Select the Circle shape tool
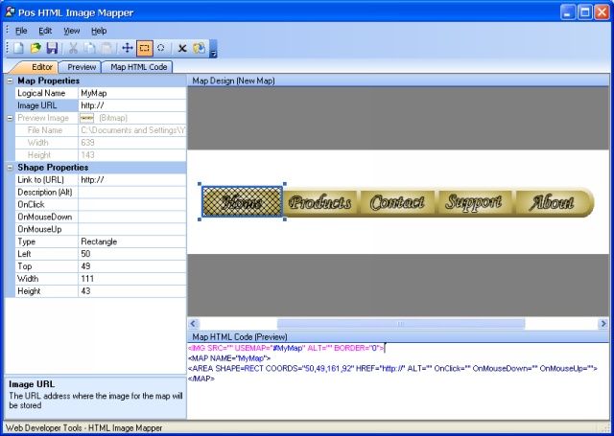Viewport: 614px width, 436px height. point(160,48)
